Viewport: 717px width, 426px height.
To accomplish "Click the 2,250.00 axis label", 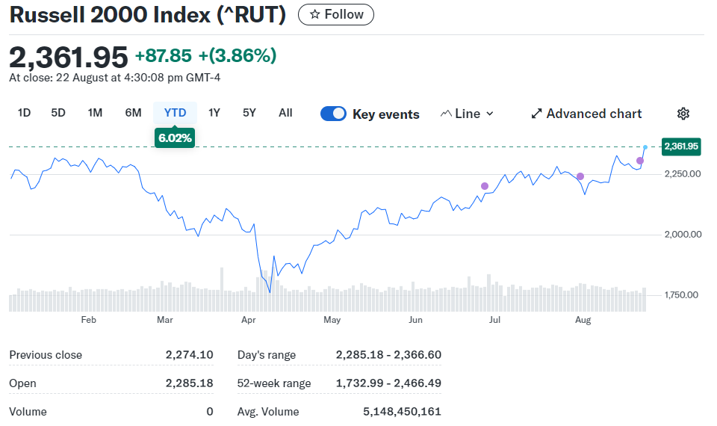I will tap(683, 174).
